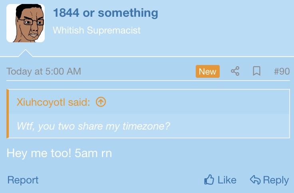Viewport: 294px width, 193px height.
Task: Click the pointer notch below the avatar
Action: 26,53
